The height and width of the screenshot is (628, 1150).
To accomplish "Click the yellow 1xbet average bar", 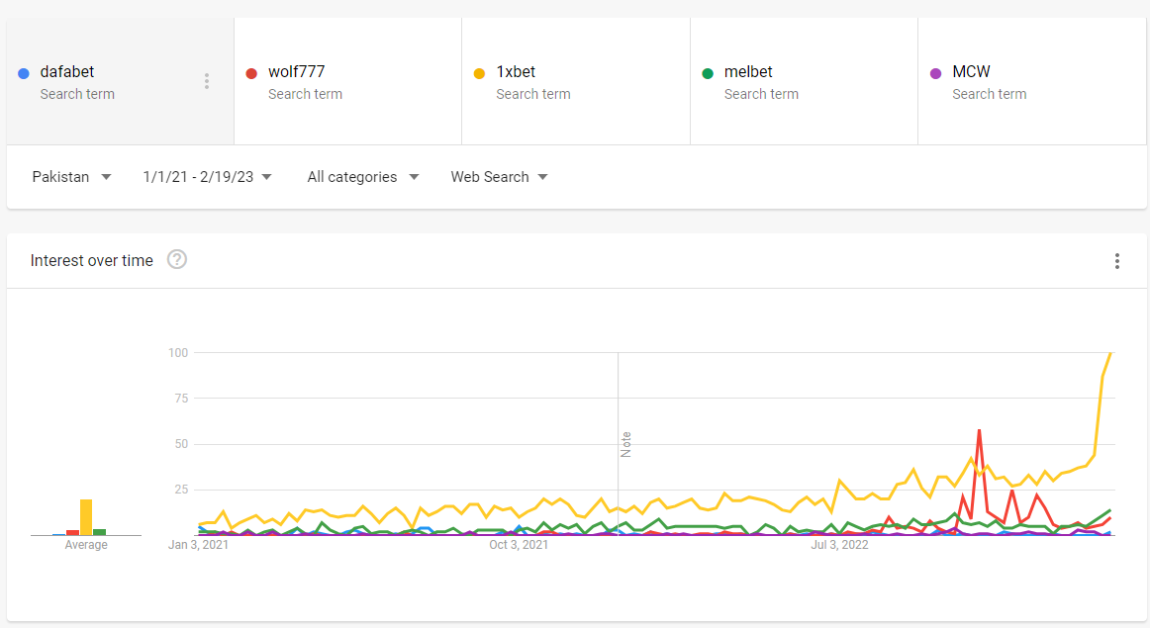I will (86, 517).
